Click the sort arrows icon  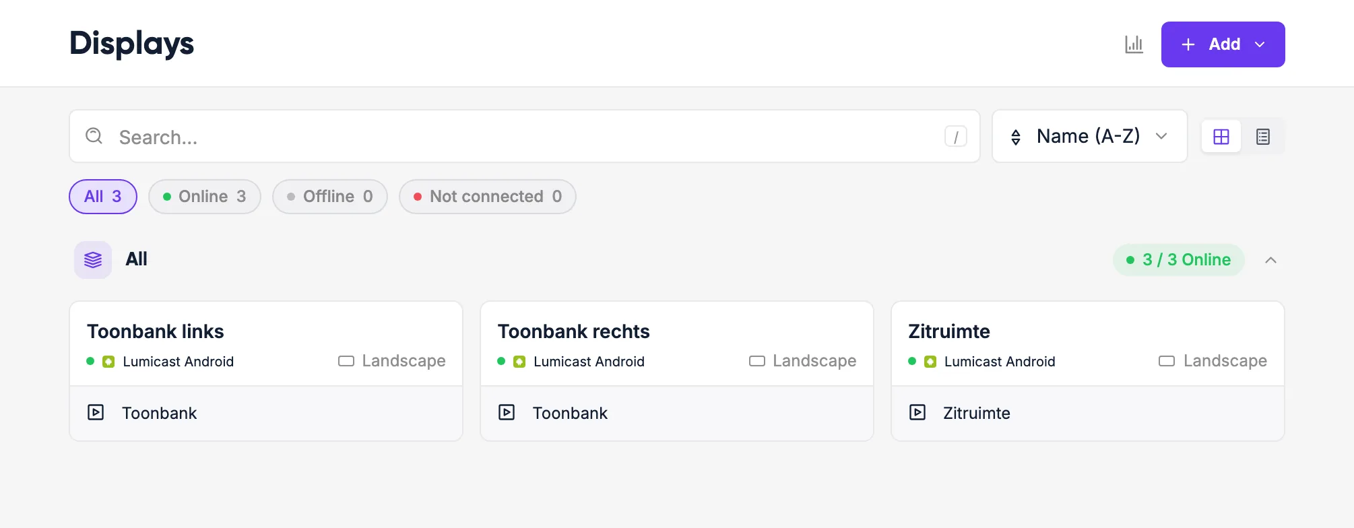[1016, 137]
